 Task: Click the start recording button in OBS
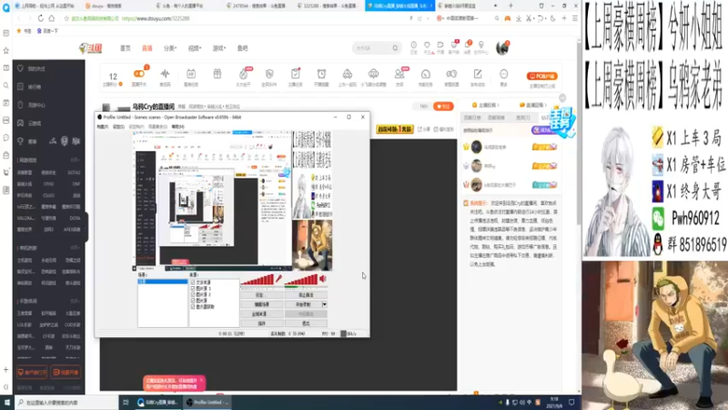pos(303,304)
